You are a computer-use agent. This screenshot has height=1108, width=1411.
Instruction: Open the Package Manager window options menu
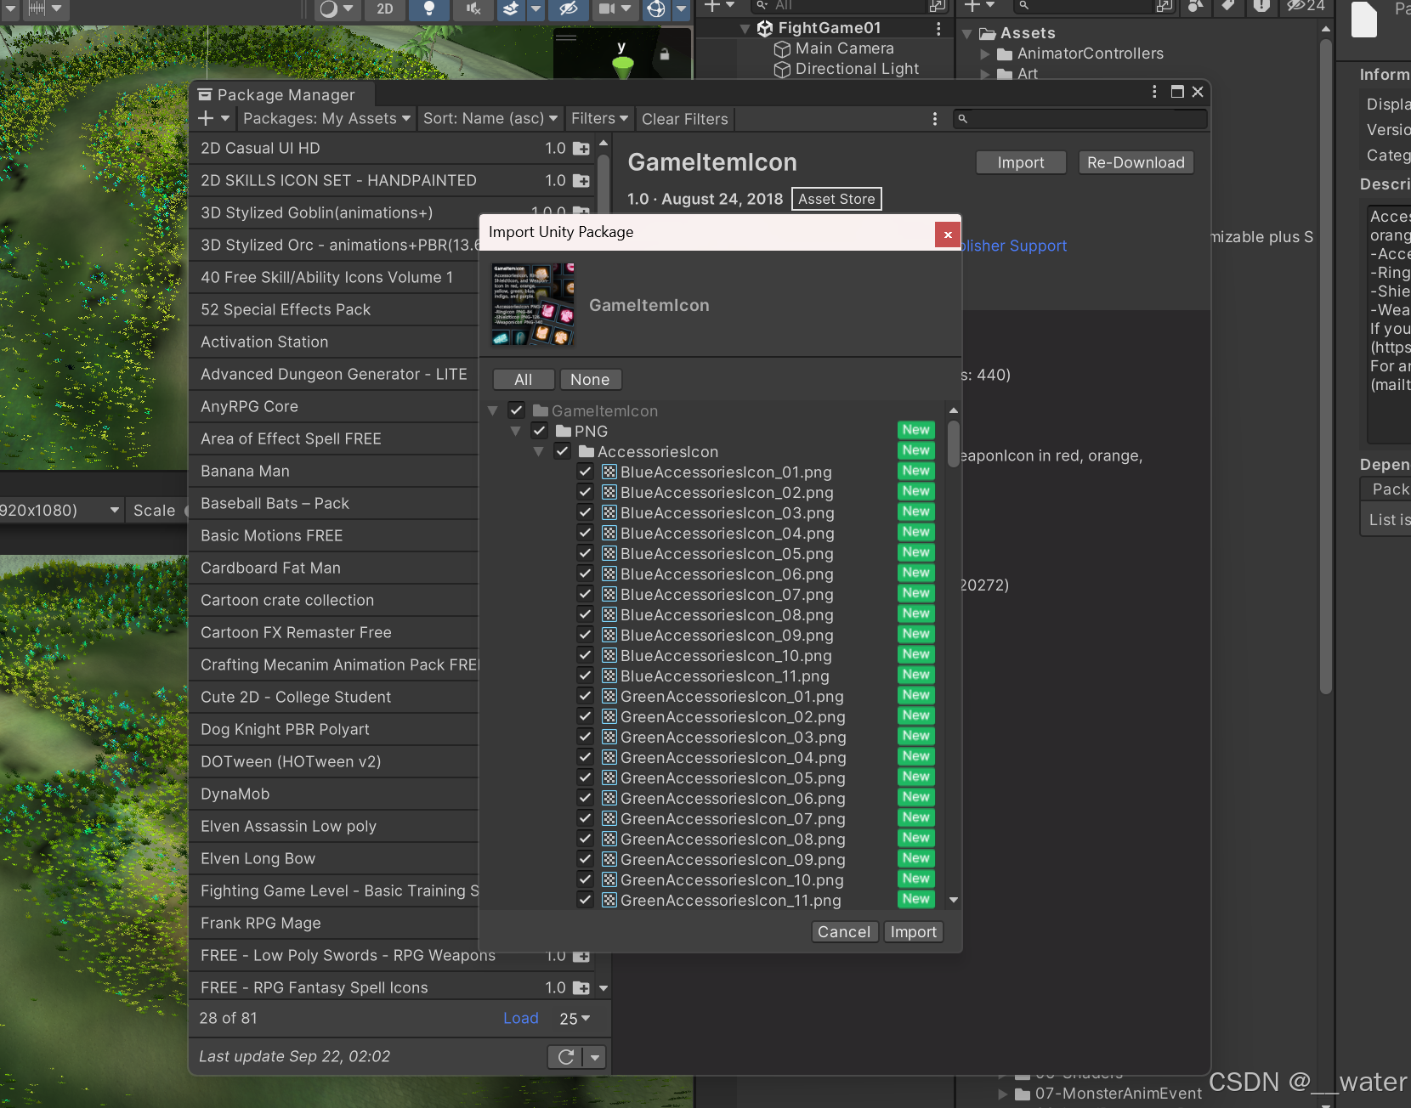click(x=1154, y=92)
